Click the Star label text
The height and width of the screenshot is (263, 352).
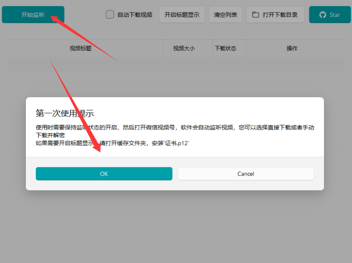(335, 15)
